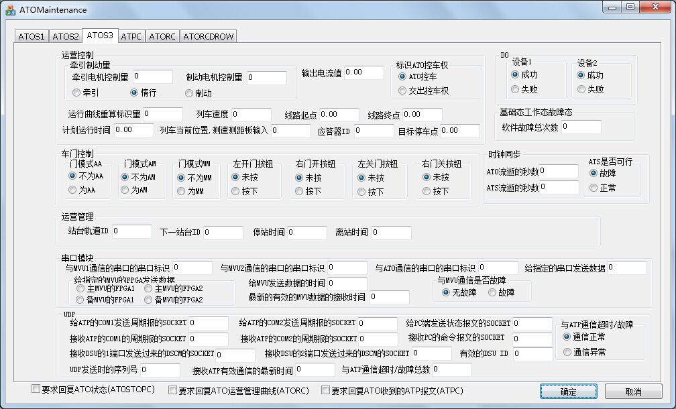The height and width of the screenshot is (409, 676).
Task: Set 设备1 to 失败
Action: pos(515,89)
